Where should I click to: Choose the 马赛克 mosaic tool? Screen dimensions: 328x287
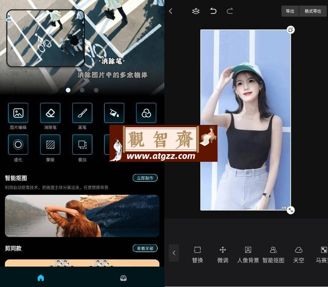coord(322,255)
